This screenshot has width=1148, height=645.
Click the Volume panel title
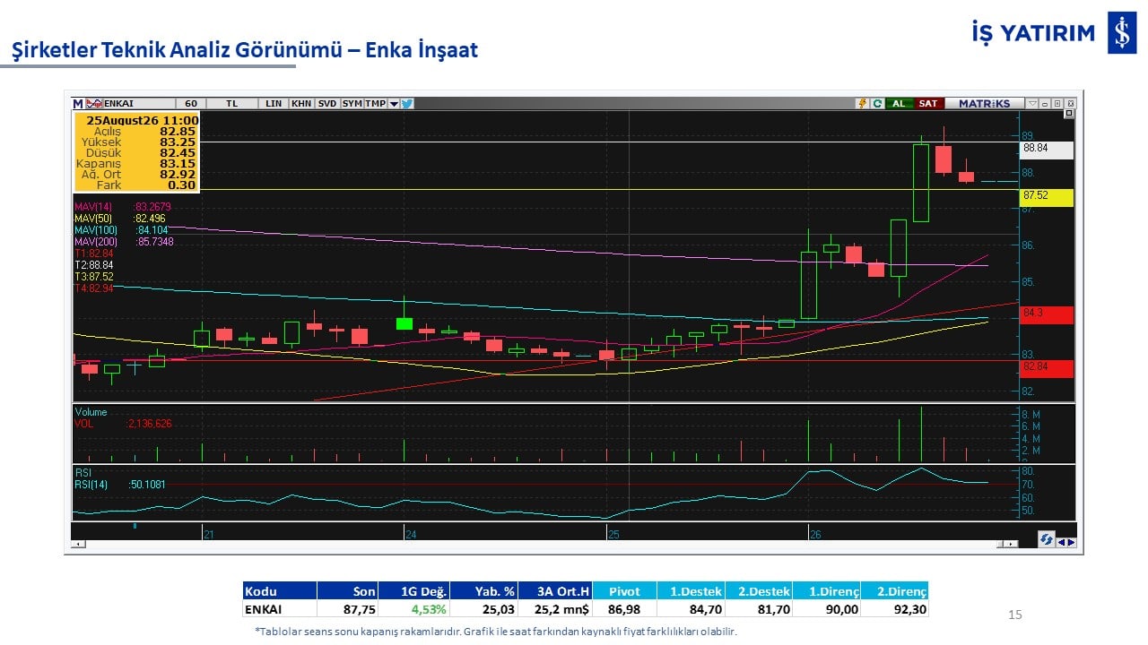[91, 412]
